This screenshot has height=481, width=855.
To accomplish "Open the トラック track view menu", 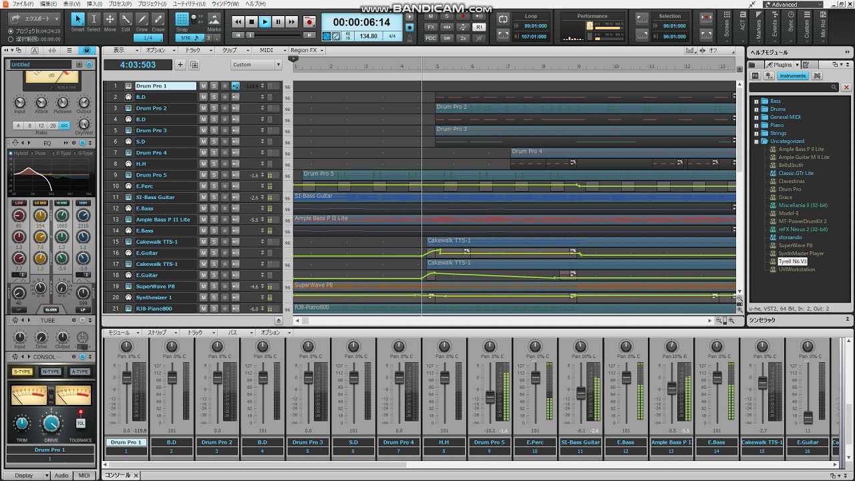I will pos(195,50).
